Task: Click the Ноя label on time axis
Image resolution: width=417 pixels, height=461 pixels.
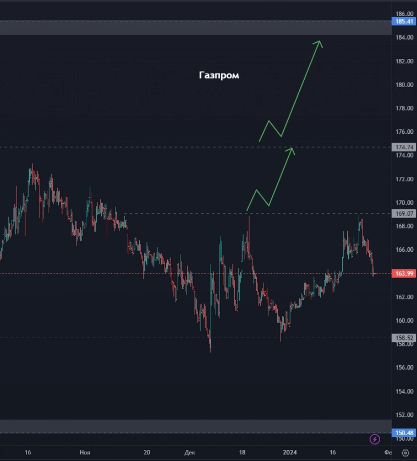Action: 85,453
